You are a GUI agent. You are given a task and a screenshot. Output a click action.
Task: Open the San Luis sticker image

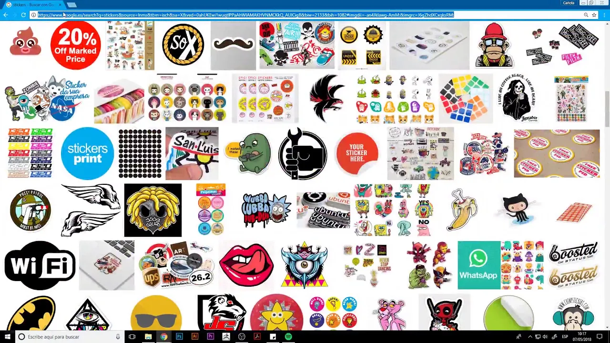click(x=192, y=153)
